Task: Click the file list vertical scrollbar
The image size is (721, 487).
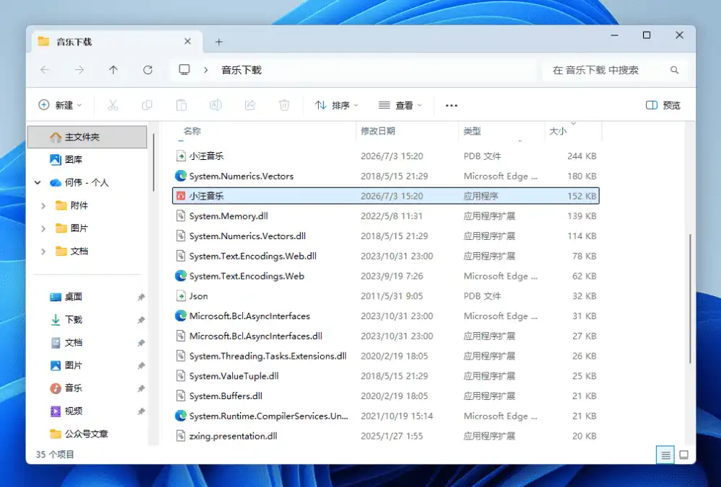Action: pyautogui.click(x=690, y=299)
